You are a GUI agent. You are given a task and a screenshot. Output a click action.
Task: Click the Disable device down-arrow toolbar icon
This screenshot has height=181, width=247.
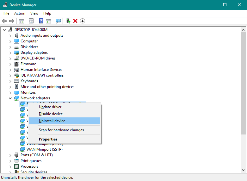[x=83, y=21]
